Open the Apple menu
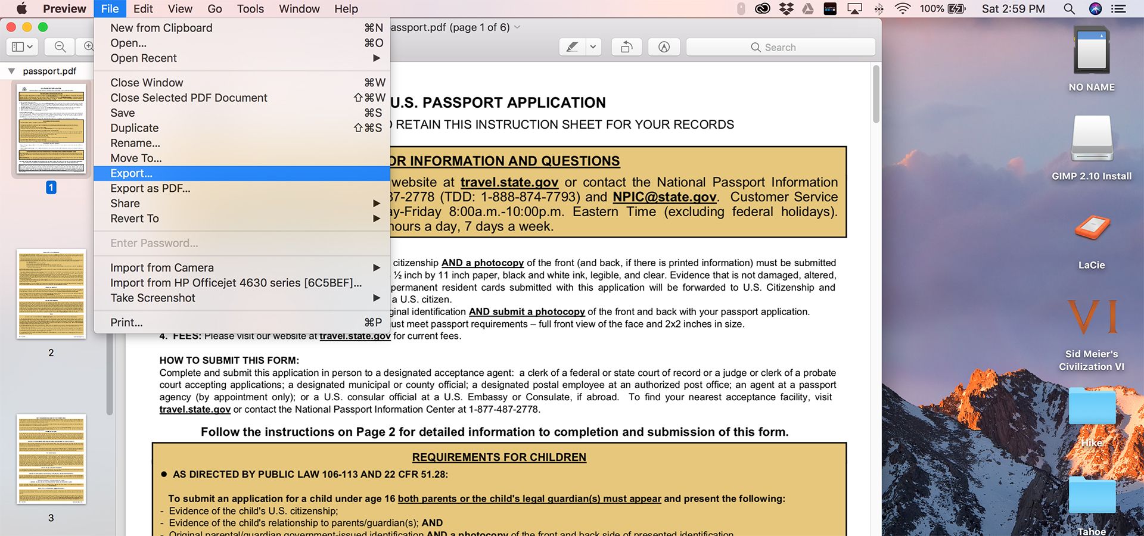 [21, 8]
